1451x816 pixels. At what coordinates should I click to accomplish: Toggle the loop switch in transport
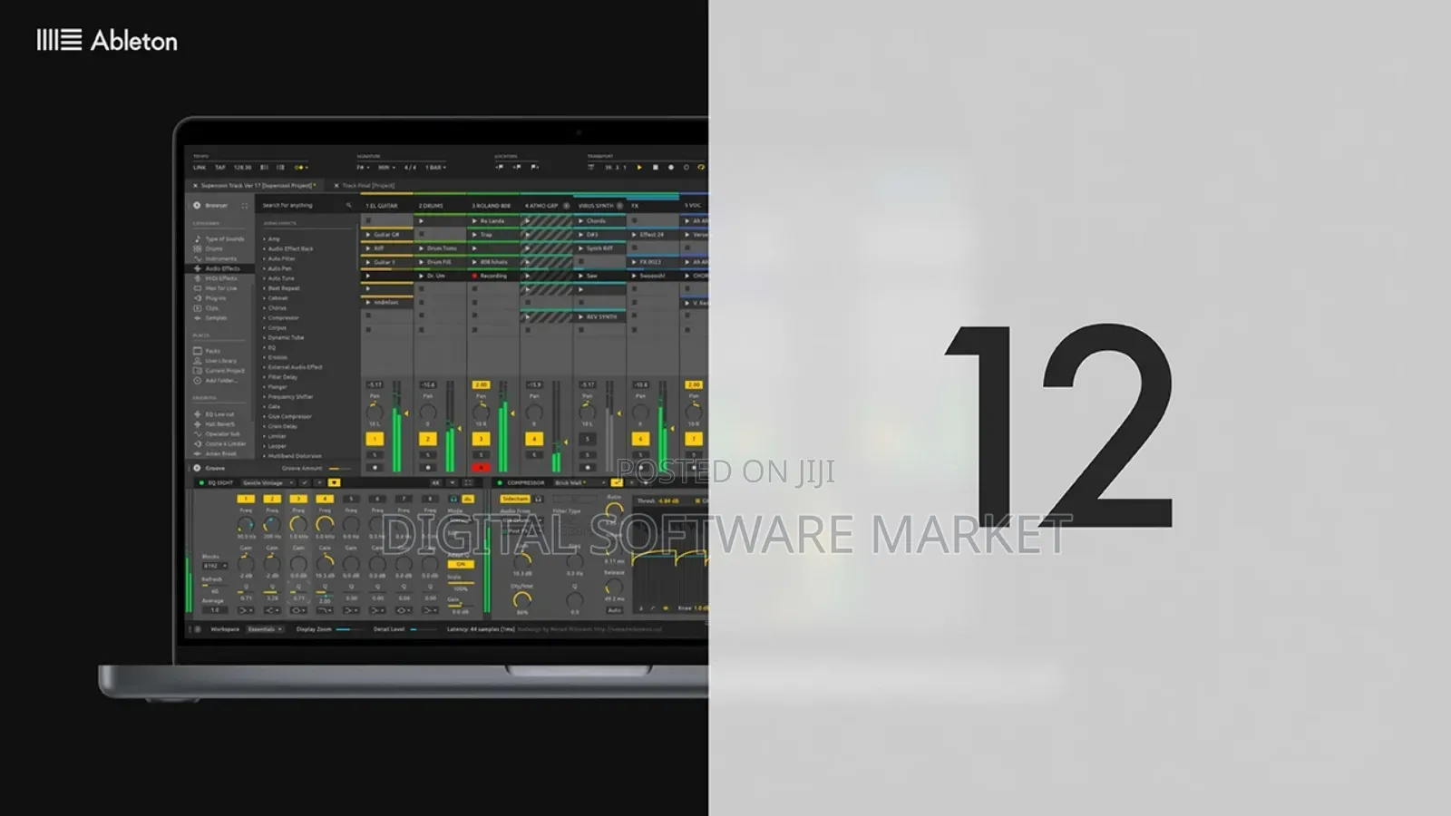(x=701, y=168)
